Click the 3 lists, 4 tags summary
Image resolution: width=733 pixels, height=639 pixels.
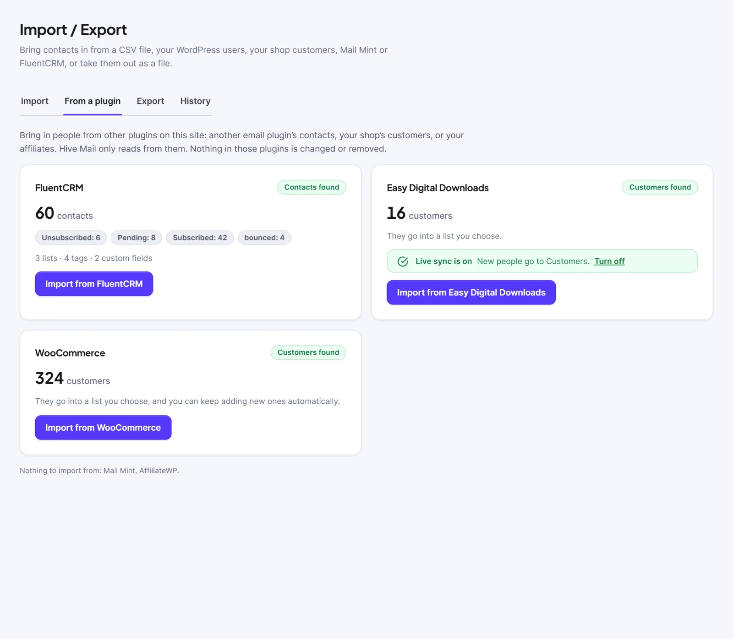pyautogui.click(x=93, y=258)
